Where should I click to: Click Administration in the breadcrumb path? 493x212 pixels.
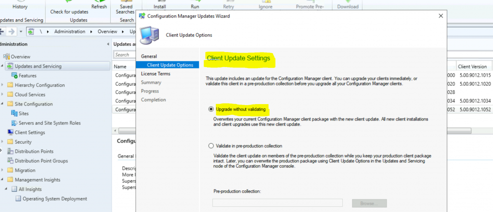pyautogui.click(x=69, y=31)
